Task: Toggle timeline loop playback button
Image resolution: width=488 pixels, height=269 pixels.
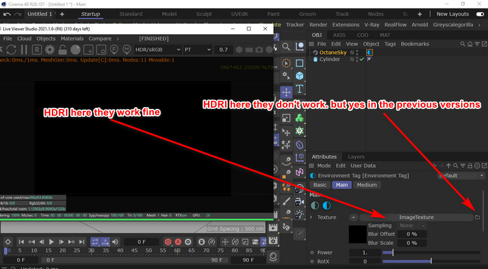Action: tap(95, 242)
